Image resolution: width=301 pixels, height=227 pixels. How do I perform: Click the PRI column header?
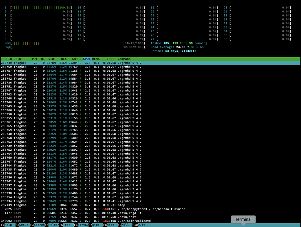pos(35,59)
